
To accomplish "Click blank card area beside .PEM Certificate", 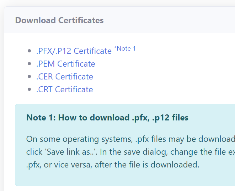I will click(165, 64).
